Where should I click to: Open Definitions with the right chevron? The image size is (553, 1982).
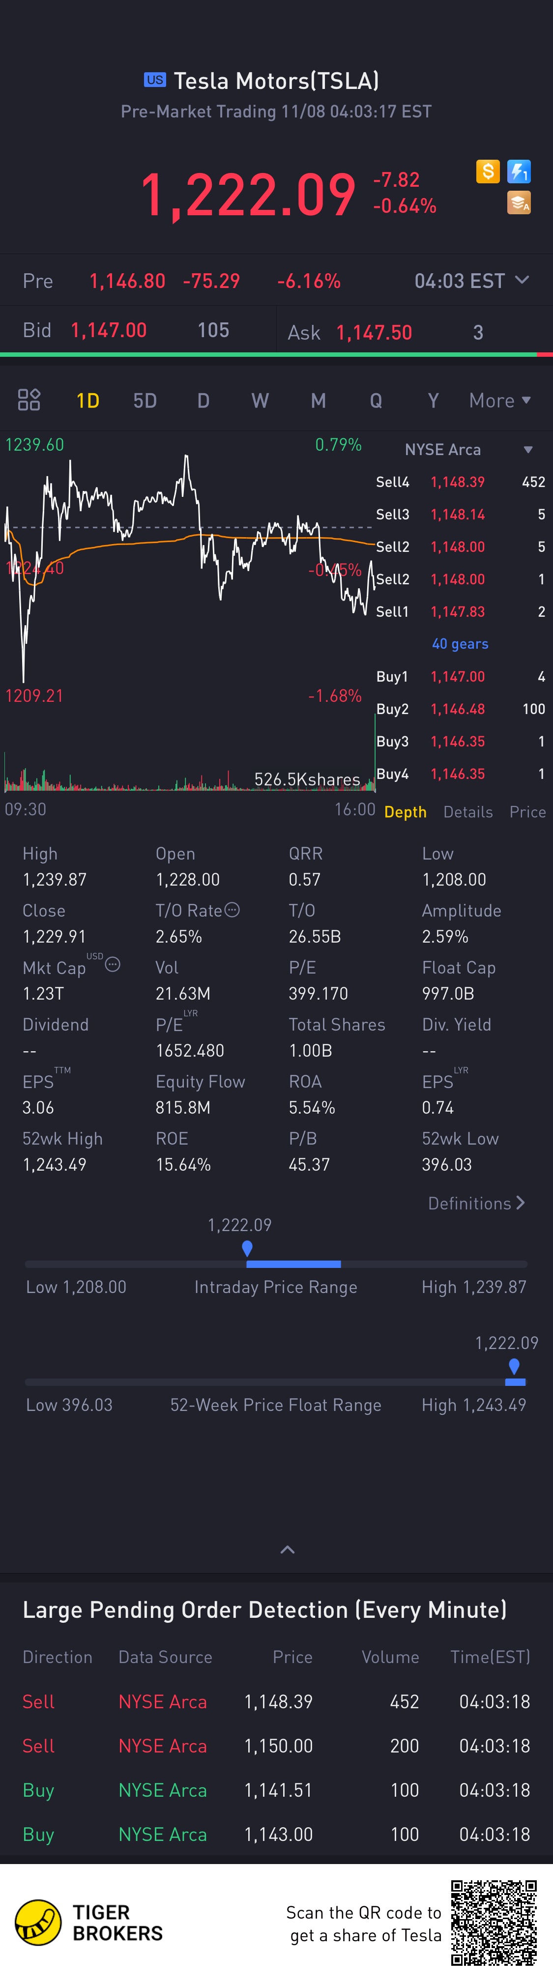[476, 1203]
